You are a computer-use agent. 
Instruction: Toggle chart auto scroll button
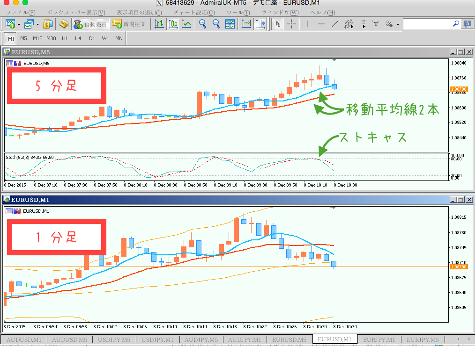246,24
